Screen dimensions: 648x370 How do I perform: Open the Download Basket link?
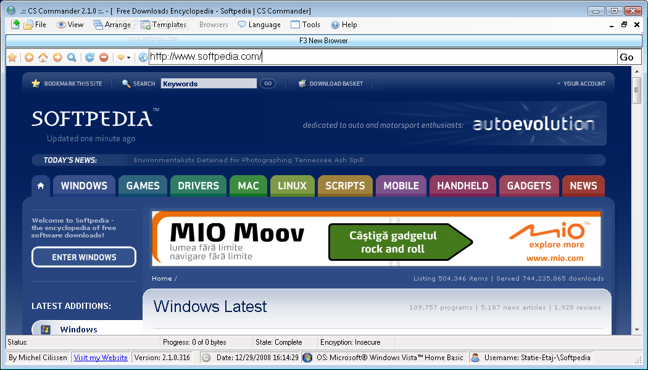pyautogui.click(x=336, y=83)
